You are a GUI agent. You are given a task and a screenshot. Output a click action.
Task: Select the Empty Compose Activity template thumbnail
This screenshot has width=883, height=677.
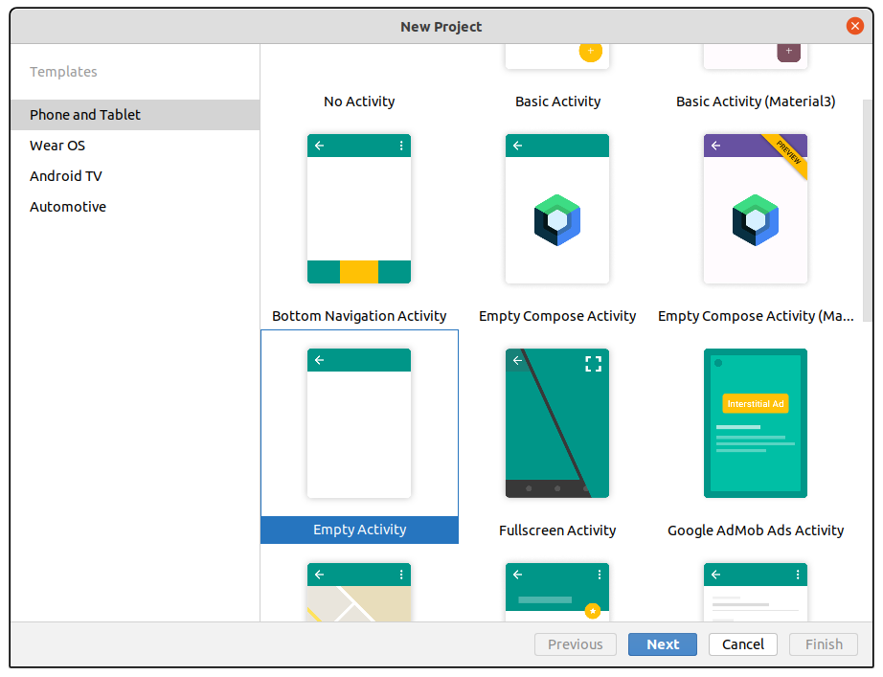tap(557, 209)
